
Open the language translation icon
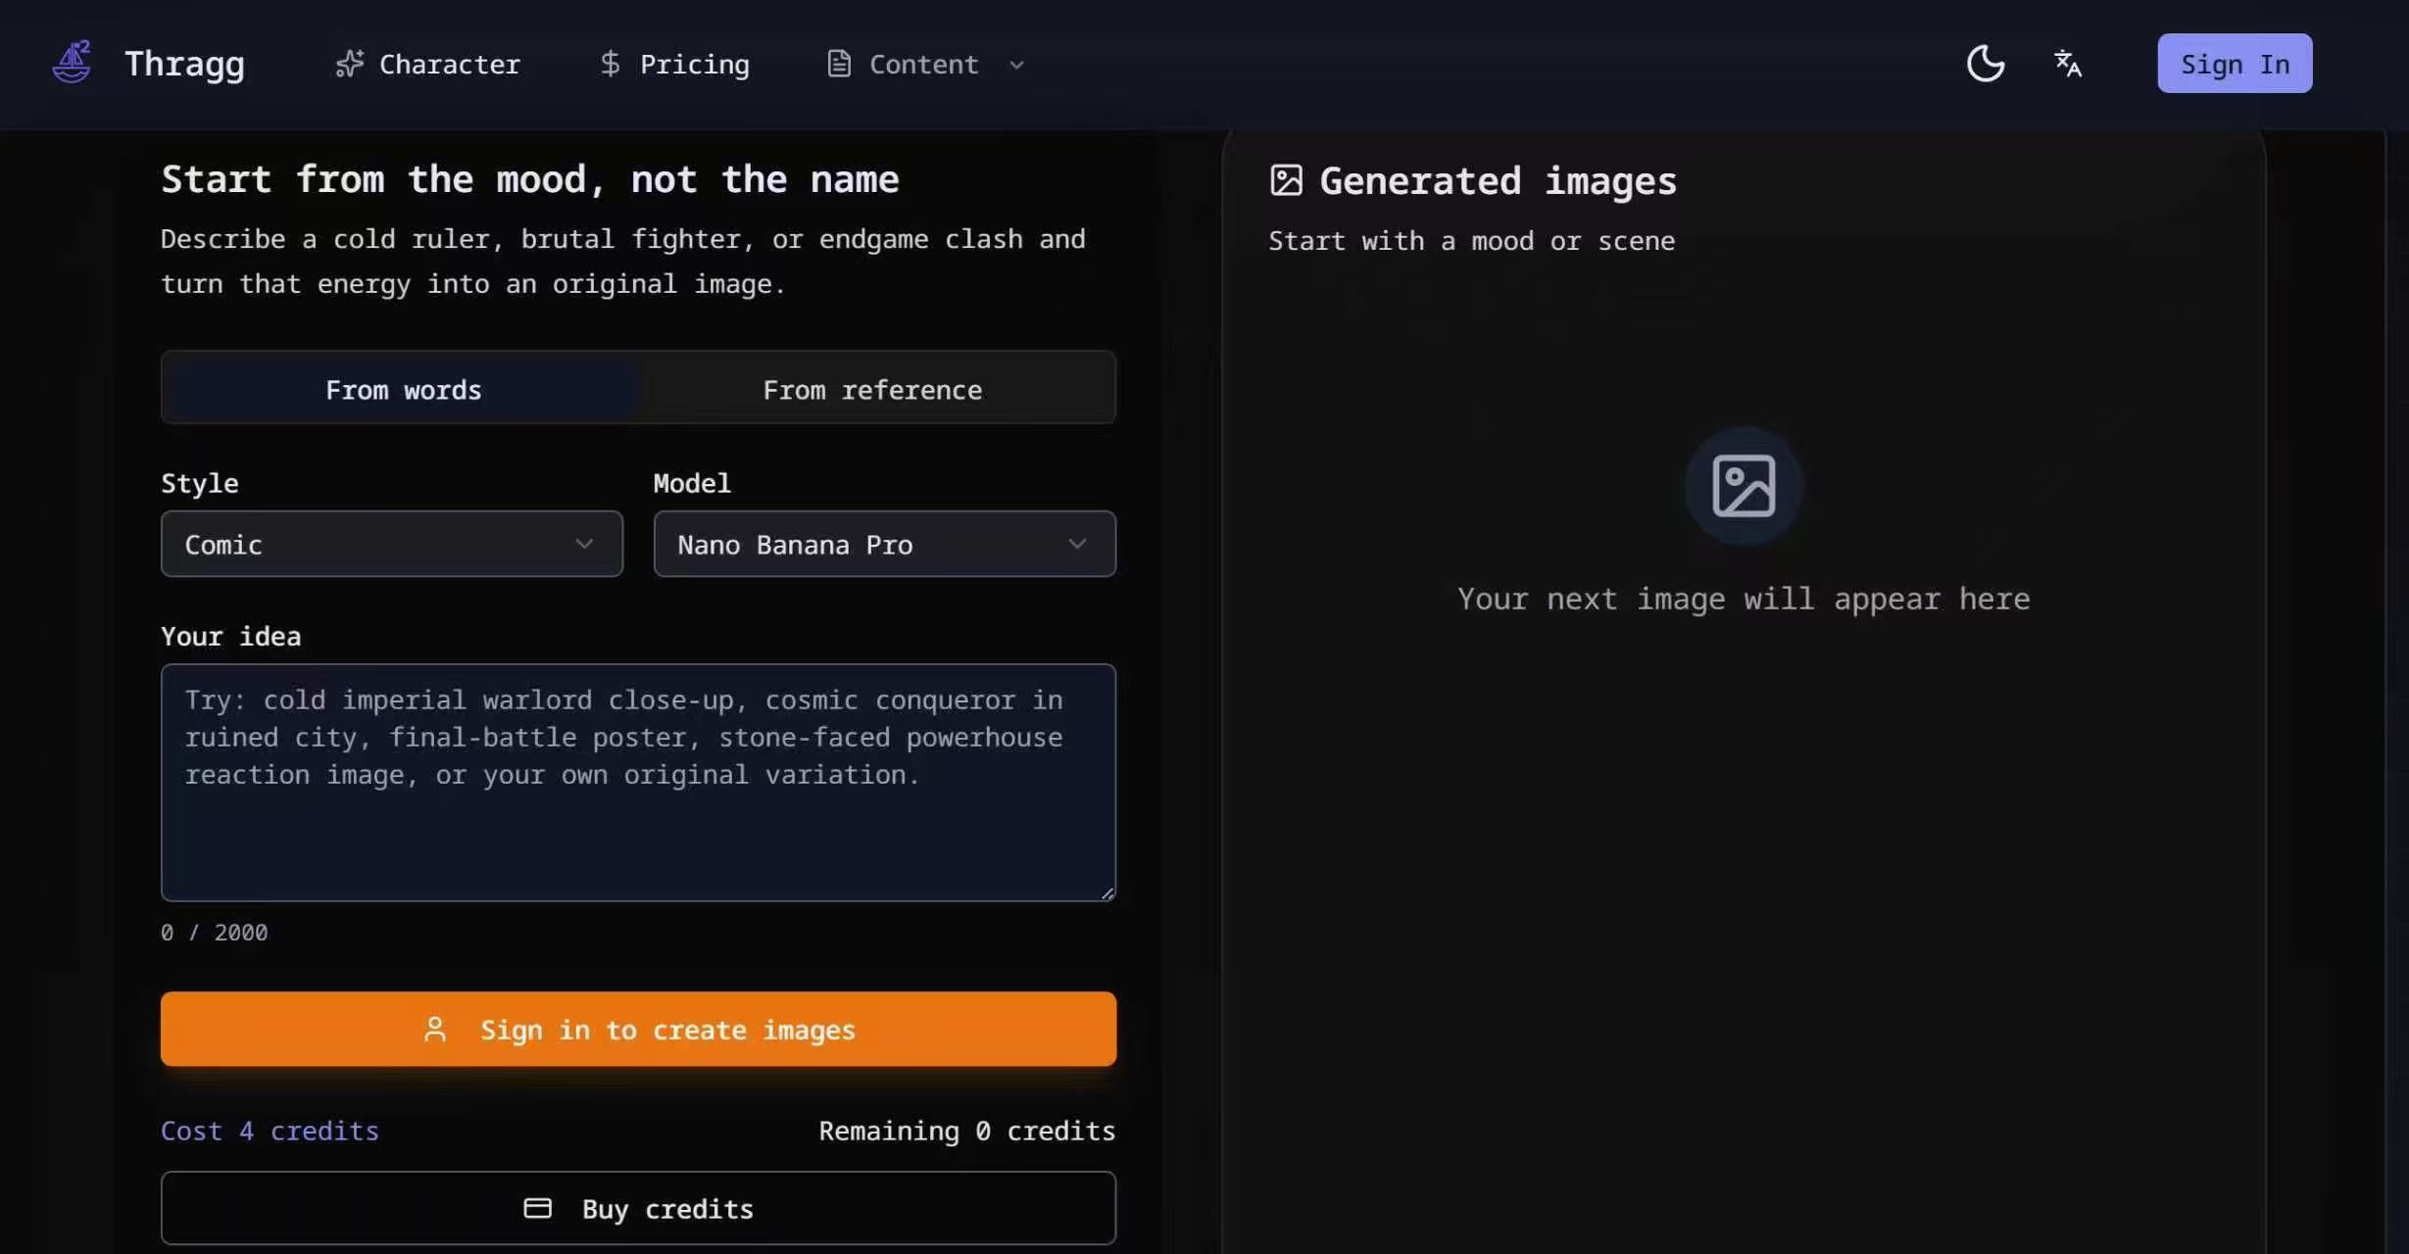click(2068, 64)
